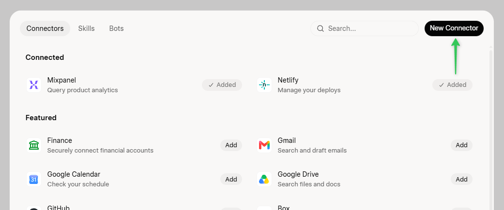Add the Finance connector
Screen dimensions: 504x210
point(231,145)
